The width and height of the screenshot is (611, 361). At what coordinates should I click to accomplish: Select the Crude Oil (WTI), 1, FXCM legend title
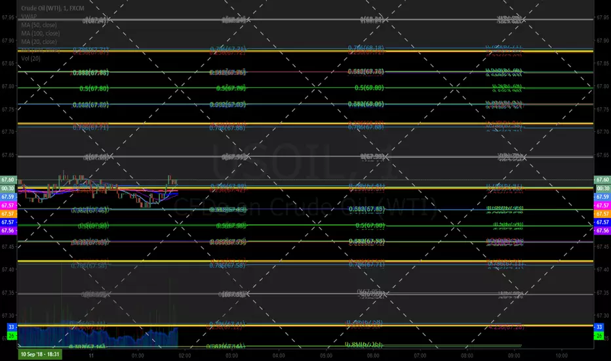click(x=52, y=8)
